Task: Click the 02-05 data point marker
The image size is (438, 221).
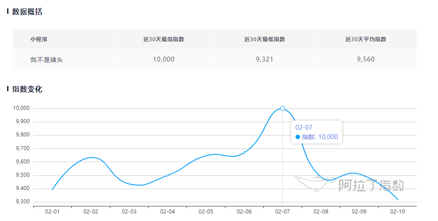Action: (206, 156)
